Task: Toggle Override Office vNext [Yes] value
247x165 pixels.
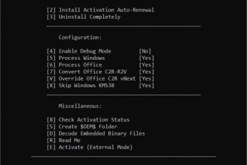Action: click(x=146, y=79)
